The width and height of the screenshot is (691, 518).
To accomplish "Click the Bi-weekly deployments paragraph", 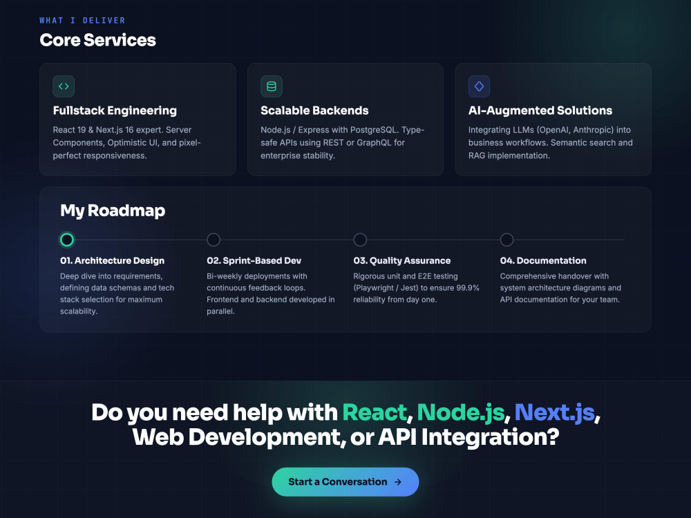I will coord(271,294).
